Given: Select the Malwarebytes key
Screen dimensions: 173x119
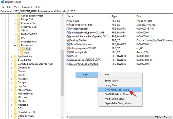Looking at the screenshot, I should click(x=25, y=94).
